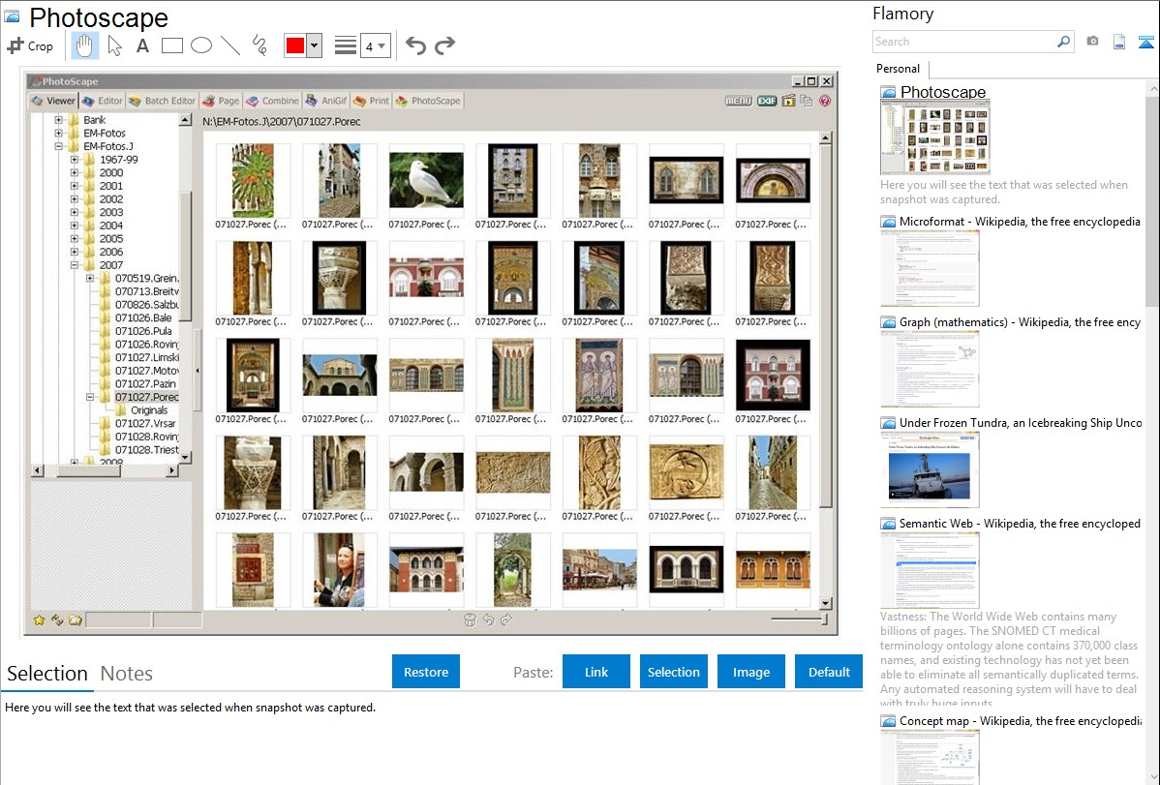Image resolution: width=1160 pixels, height=785 pixels.
Task: Click the red color swatch
Action: click(x=294, y=45)
